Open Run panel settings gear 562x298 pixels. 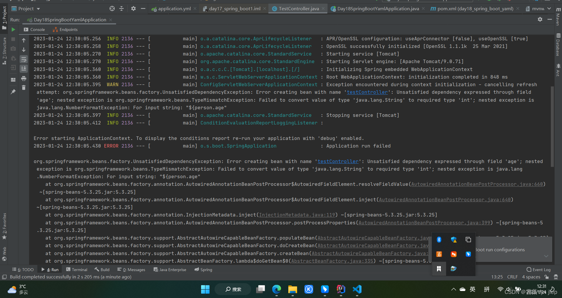coord(540,19)
